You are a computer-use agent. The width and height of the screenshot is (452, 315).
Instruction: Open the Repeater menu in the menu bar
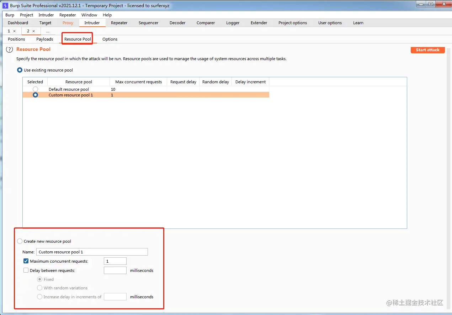68,15
